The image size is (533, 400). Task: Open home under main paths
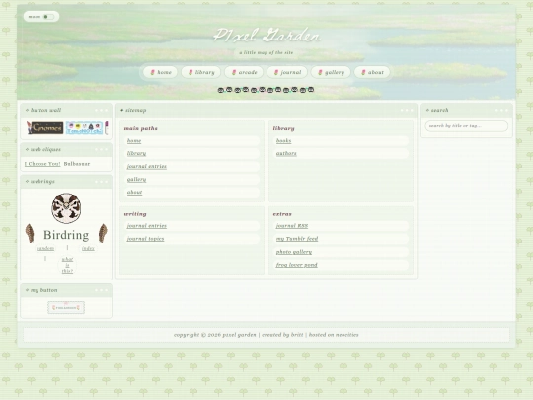134,141
